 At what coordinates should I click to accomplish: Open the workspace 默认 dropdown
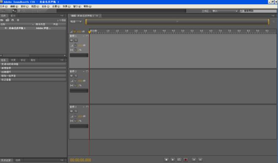(225, 11)
